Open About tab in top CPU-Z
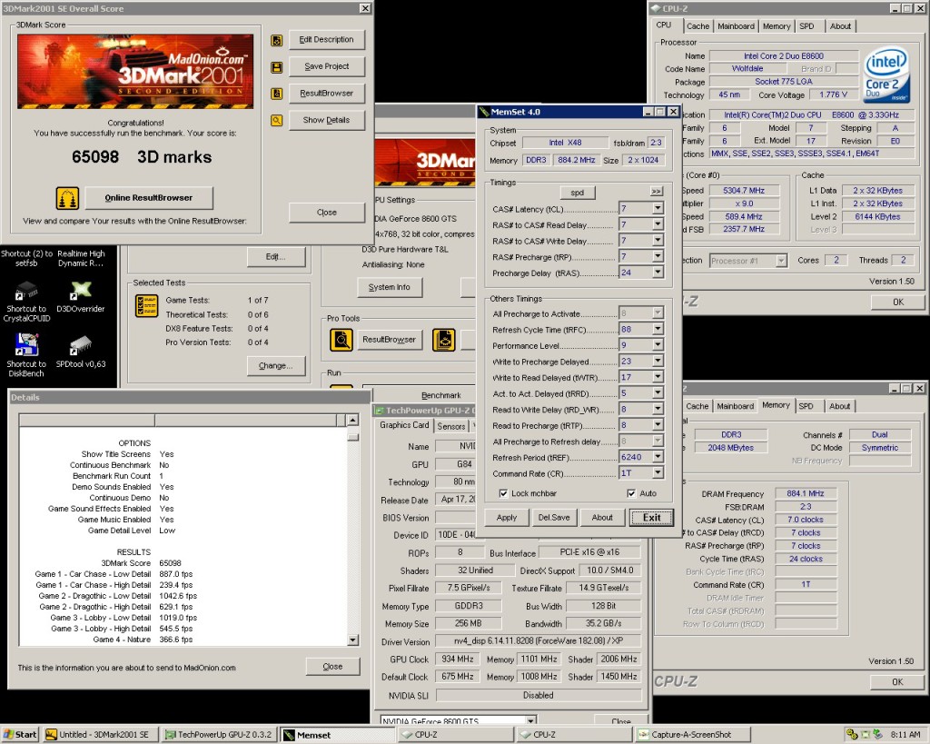 840,26
